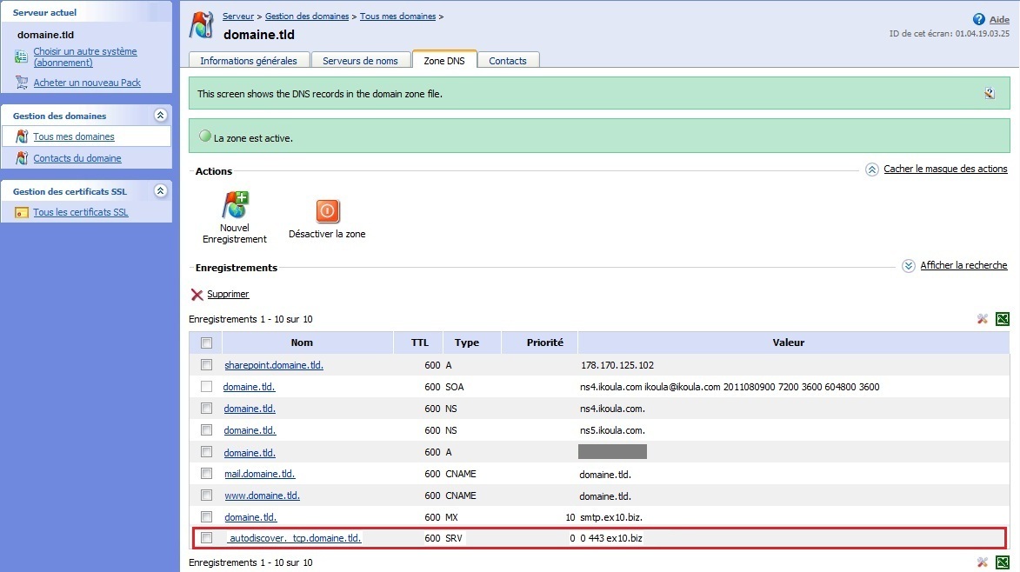The height and width of the screenshot is (572, 1020).
Task: Check the sharepoint.domaine.tld record checkbox
Action: (x=206, y=364)
